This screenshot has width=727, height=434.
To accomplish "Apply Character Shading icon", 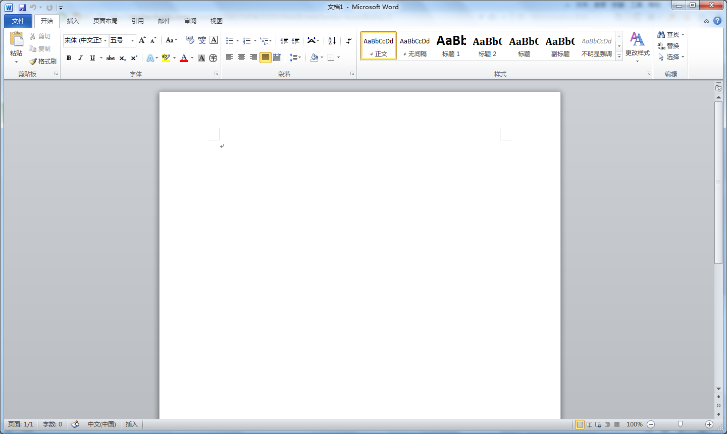I will coord(201,58).
